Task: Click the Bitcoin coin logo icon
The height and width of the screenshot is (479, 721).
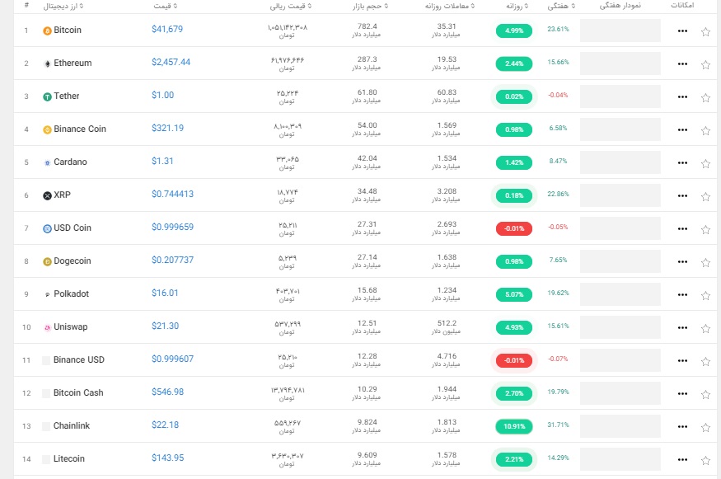Action: (x=47, y=31)
